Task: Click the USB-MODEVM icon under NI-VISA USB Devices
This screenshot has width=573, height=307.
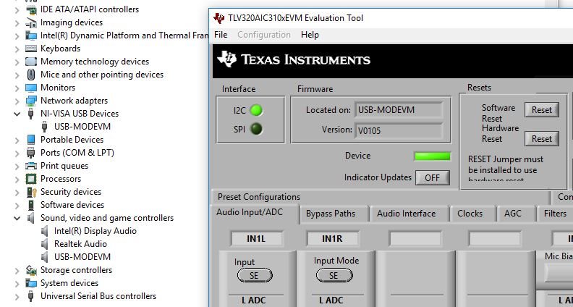Action: 45,127
